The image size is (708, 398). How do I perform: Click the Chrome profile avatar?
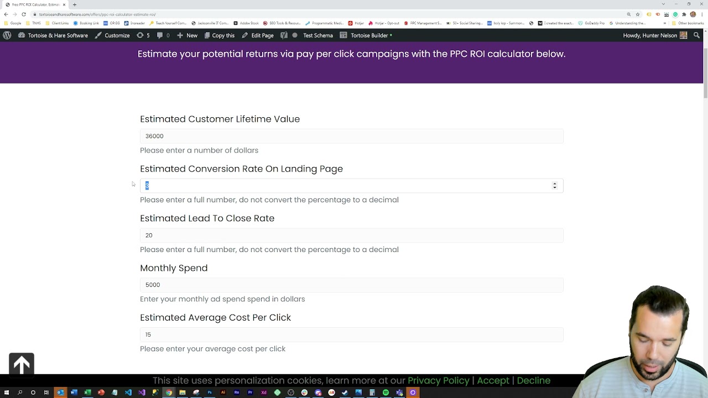click(x=693, y=14)
